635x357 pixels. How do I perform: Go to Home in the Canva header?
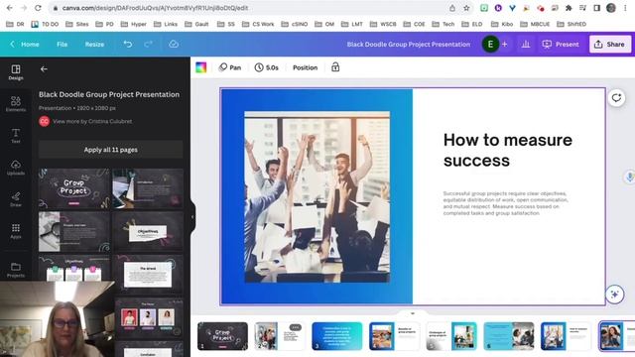coord(25,44)
